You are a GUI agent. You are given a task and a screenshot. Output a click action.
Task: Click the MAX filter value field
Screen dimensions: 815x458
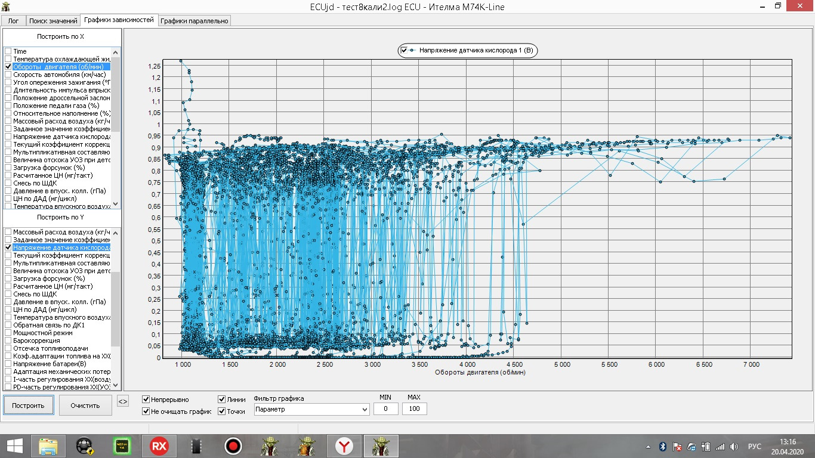point(414,409)
